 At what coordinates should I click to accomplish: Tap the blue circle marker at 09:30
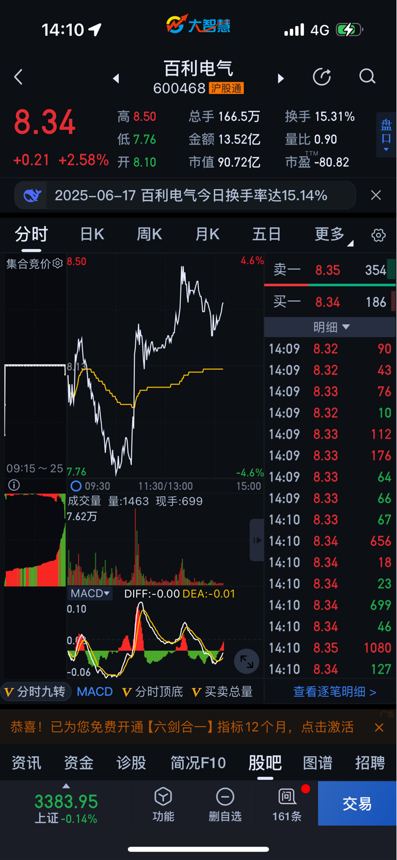point(76,486)
